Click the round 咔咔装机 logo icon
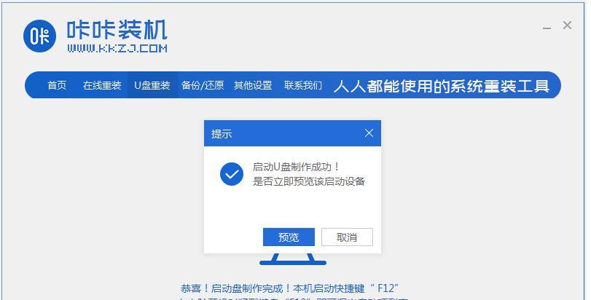Viewport: 591px width, 300px height. [39, 36]
